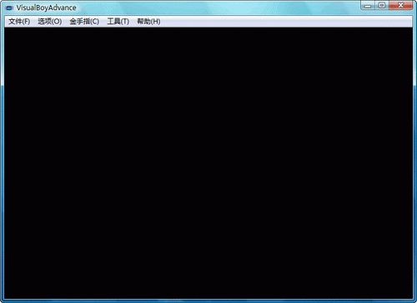This screenshot has width=417, height=303.
Task: Minimize the VisualBoyAdvance window
Action: (x=368, y=5)
